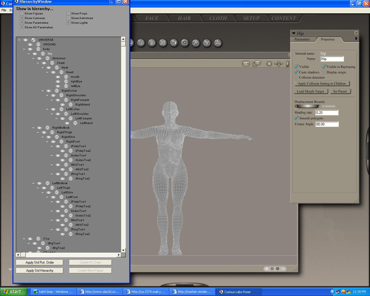
Task: Click Apply Std Hierarchy button
Action: coord(40,271)
